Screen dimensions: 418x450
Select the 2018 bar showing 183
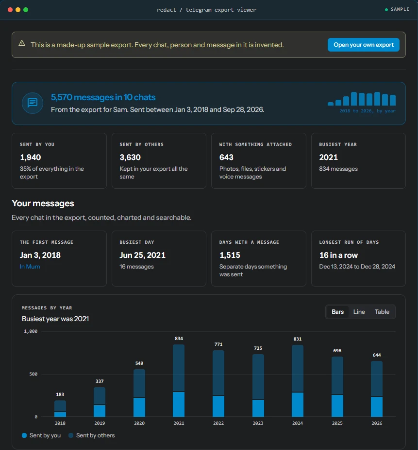tap(60, 409)
